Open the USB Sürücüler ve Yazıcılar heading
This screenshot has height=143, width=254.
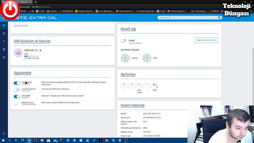tap(32, 41)
